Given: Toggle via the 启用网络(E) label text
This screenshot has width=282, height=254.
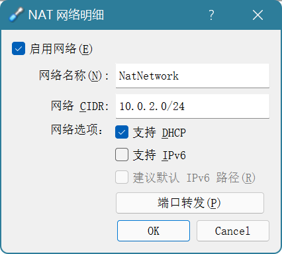Looking at the screenshot, I should (61, 49).
